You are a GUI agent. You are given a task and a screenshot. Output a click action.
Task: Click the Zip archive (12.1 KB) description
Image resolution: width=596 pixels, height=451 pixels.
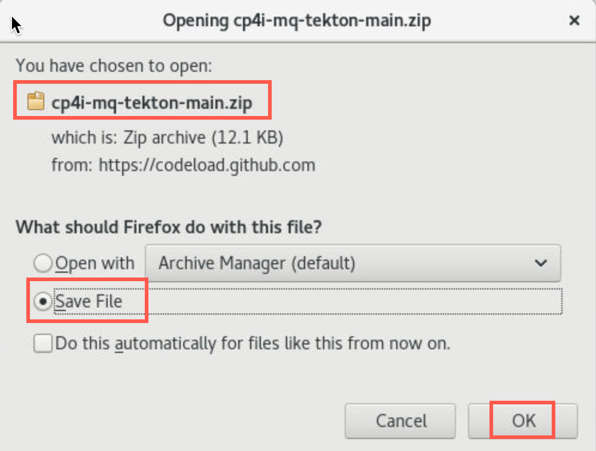[x=203, y=138]
